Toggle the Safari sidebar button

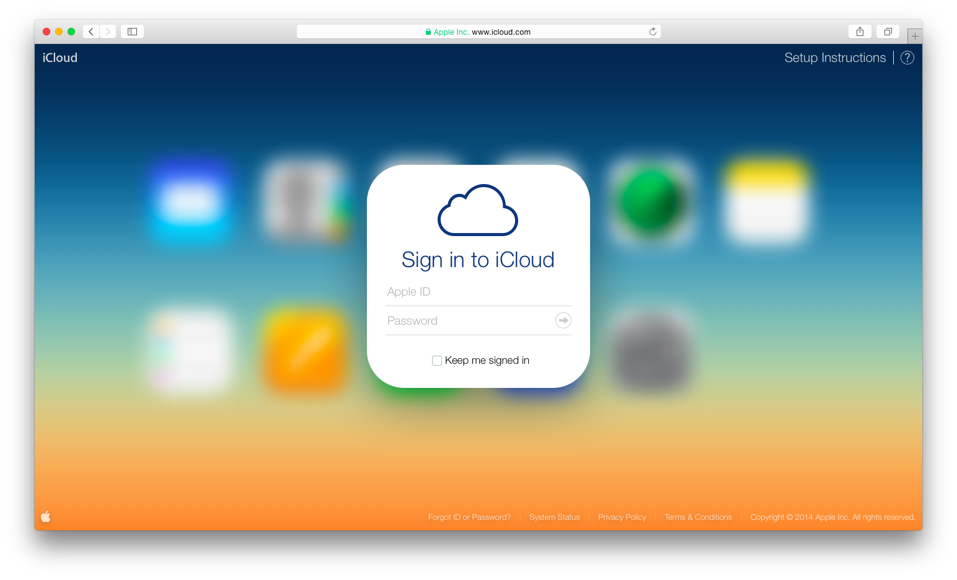coord(132,32)
